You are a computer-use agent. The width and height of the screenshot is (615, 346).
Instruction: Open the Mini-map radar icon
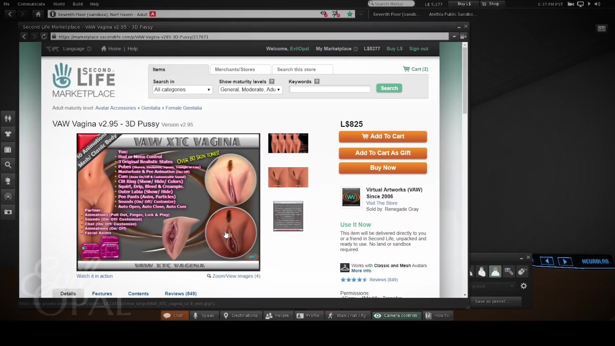[x=8, y=196]
